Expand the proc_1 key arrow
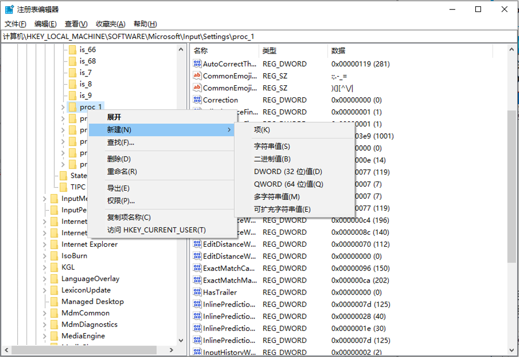Viewport: 519px width, 357px height. (63, 107)
